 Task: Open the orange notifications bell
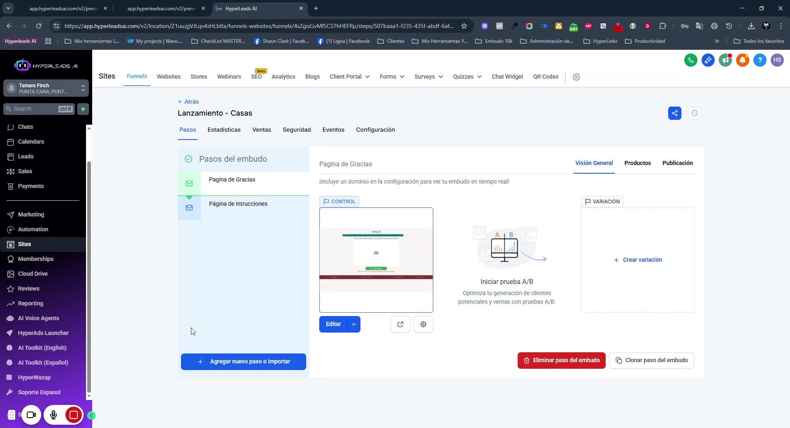point(742,60)
